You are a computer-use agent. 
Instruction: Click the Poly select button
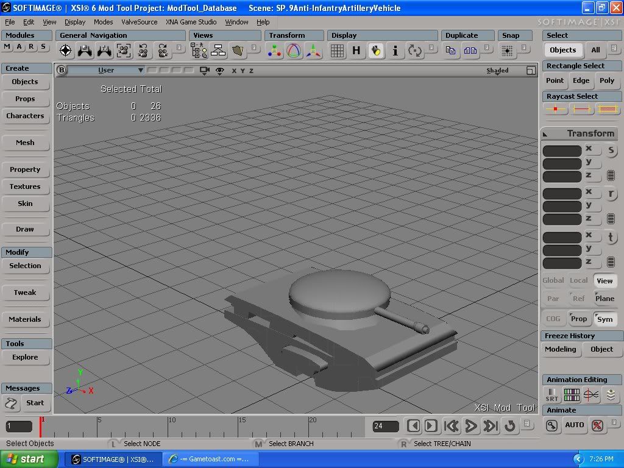coord(607,80)
